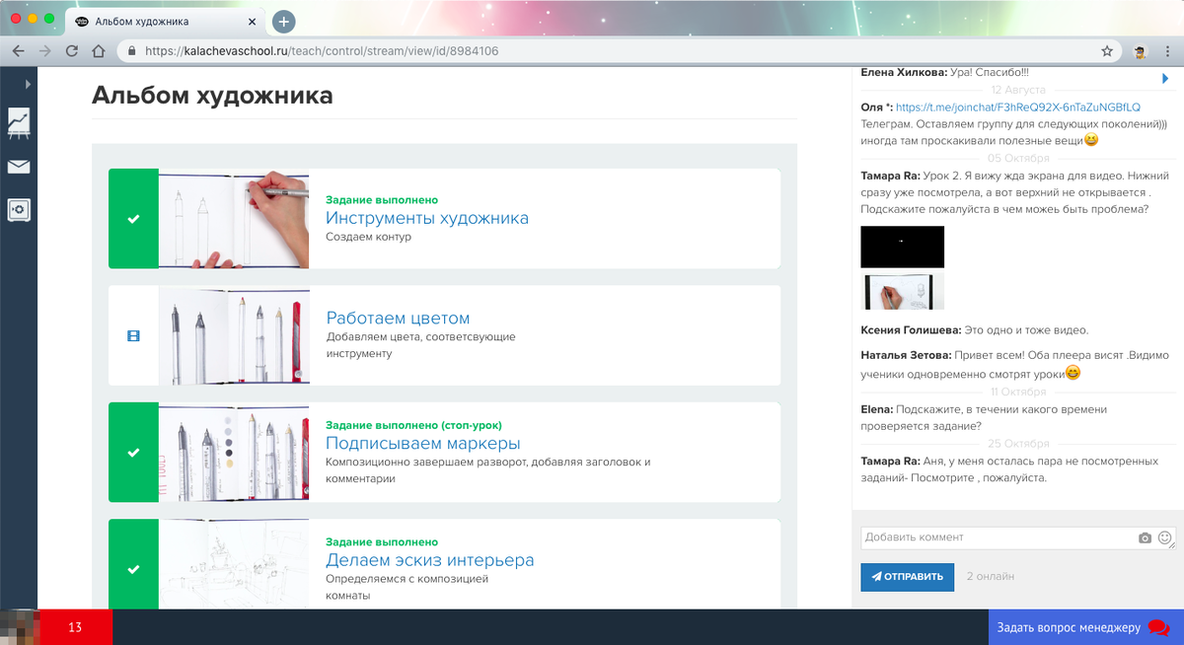Reload the current page
The width and height of the screenshot is (1184, 645).
point(71,50)
